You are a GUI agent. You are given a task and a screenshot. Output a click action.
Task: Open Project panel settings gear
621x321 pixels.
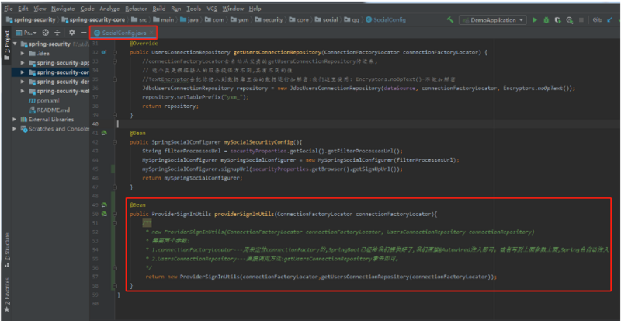click(72, 33)
